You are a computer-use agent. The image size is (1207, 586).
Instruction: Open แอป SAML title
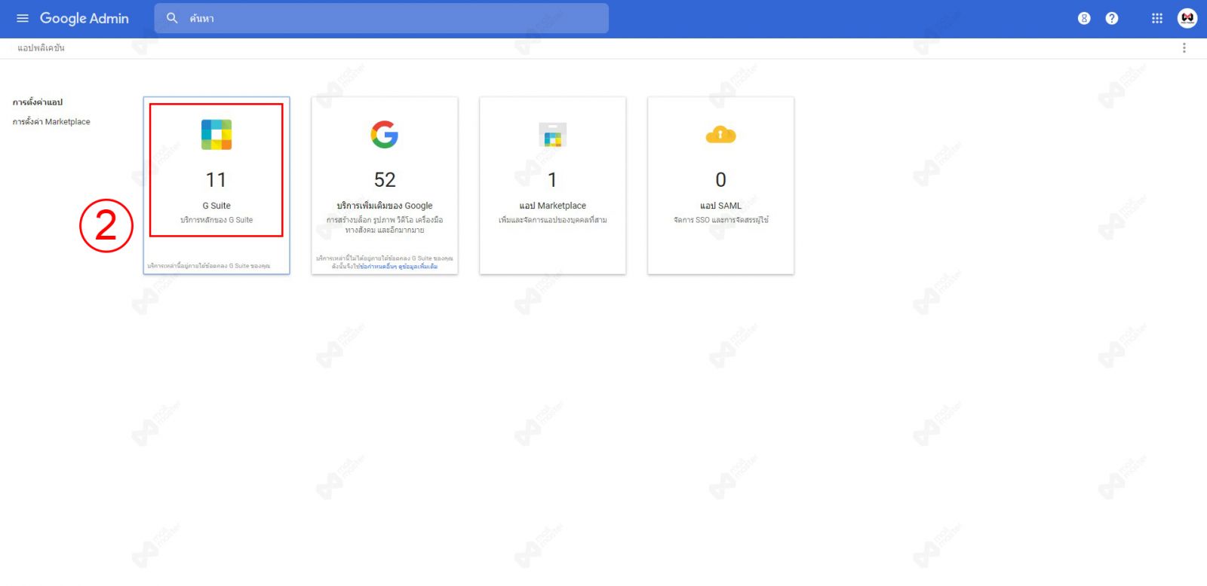pos(720,206)
